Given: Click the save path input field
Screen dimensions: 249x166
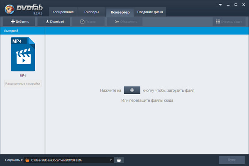Looking at the screenshot, I should pos(68,160).
